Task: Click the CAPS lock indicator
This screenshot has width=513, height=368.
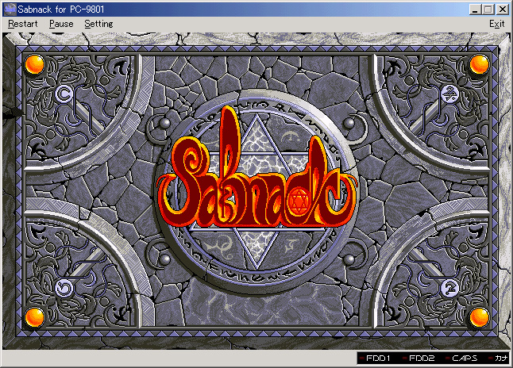Action: click(461, 358)
